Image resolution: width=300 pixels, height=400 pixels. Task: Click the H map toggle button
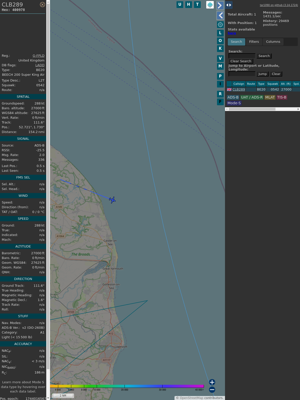click(x=188, y=4)
